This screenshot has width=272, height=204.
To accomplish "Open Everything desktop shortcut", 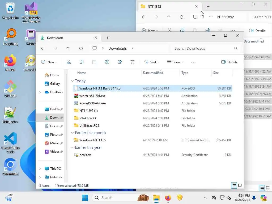I will point(10,37).
